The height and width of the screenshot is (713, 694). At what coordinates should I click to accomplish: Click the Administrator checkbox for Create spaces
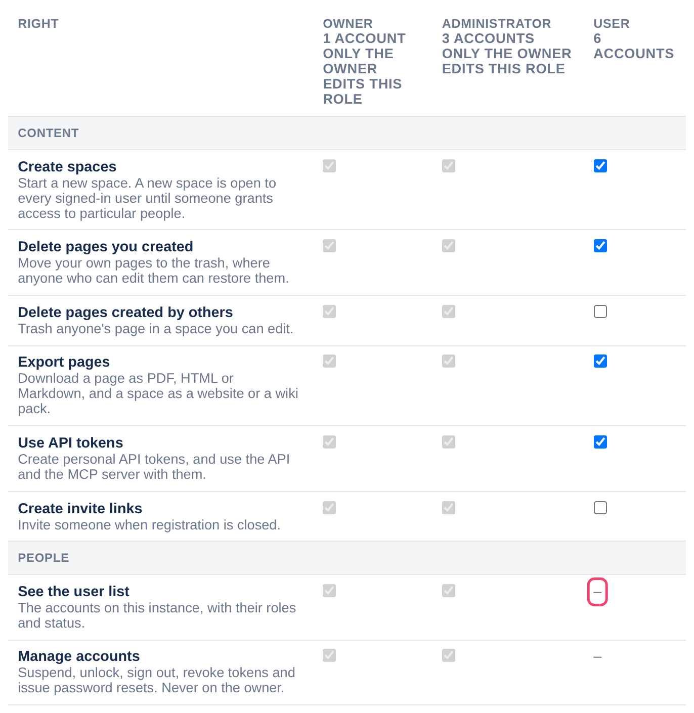point(448,166)
